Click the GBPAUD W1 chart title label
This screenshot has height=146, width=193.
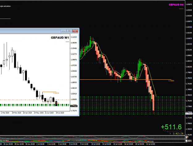[60, 38]
